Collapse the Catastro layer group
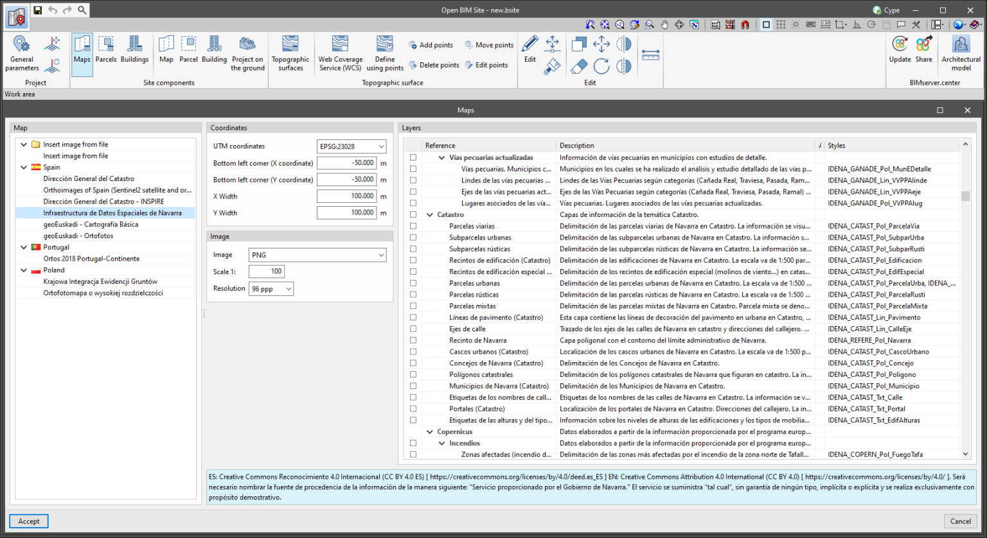The image size is (987, 538). 429,214
